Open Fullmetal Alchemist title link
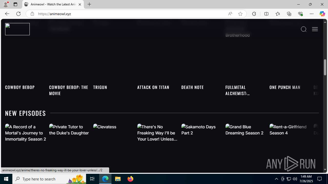328x184 pixels. tap(238, 90)
